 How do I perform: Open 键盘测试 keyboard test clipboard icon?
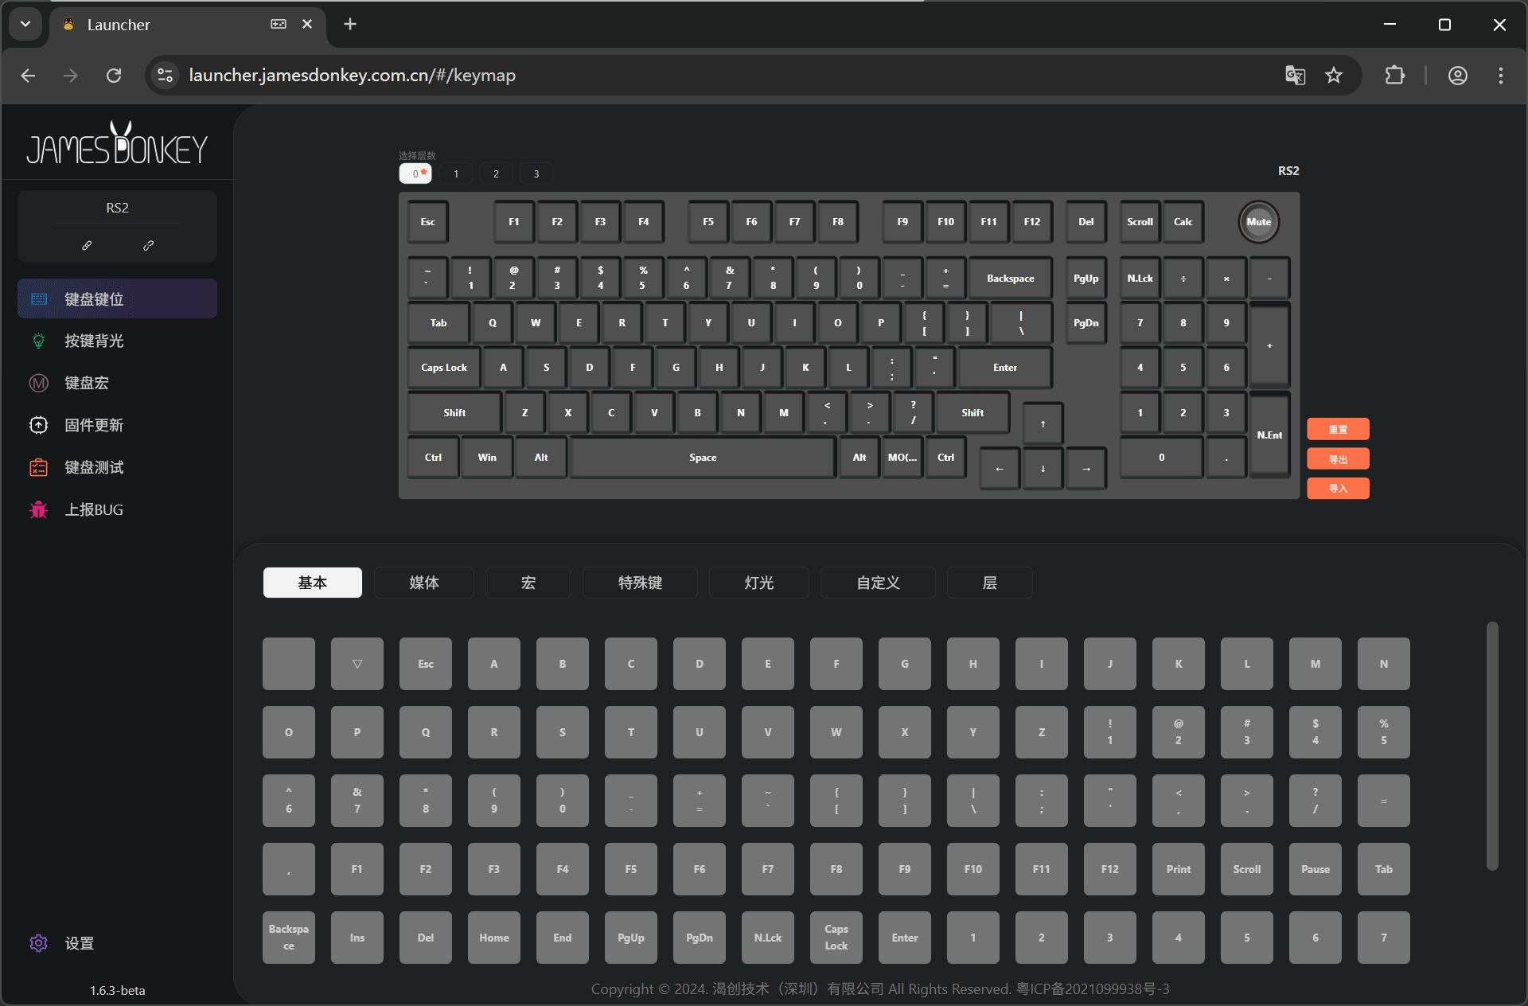[38, 467]
